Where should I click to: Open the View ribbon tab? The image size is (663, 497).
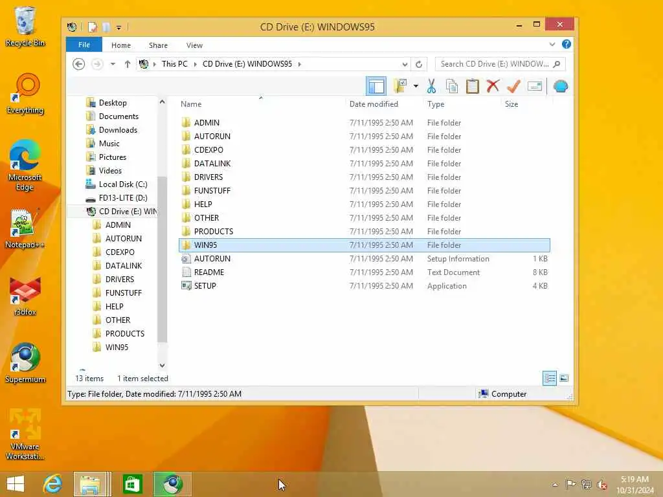point(194,45)
